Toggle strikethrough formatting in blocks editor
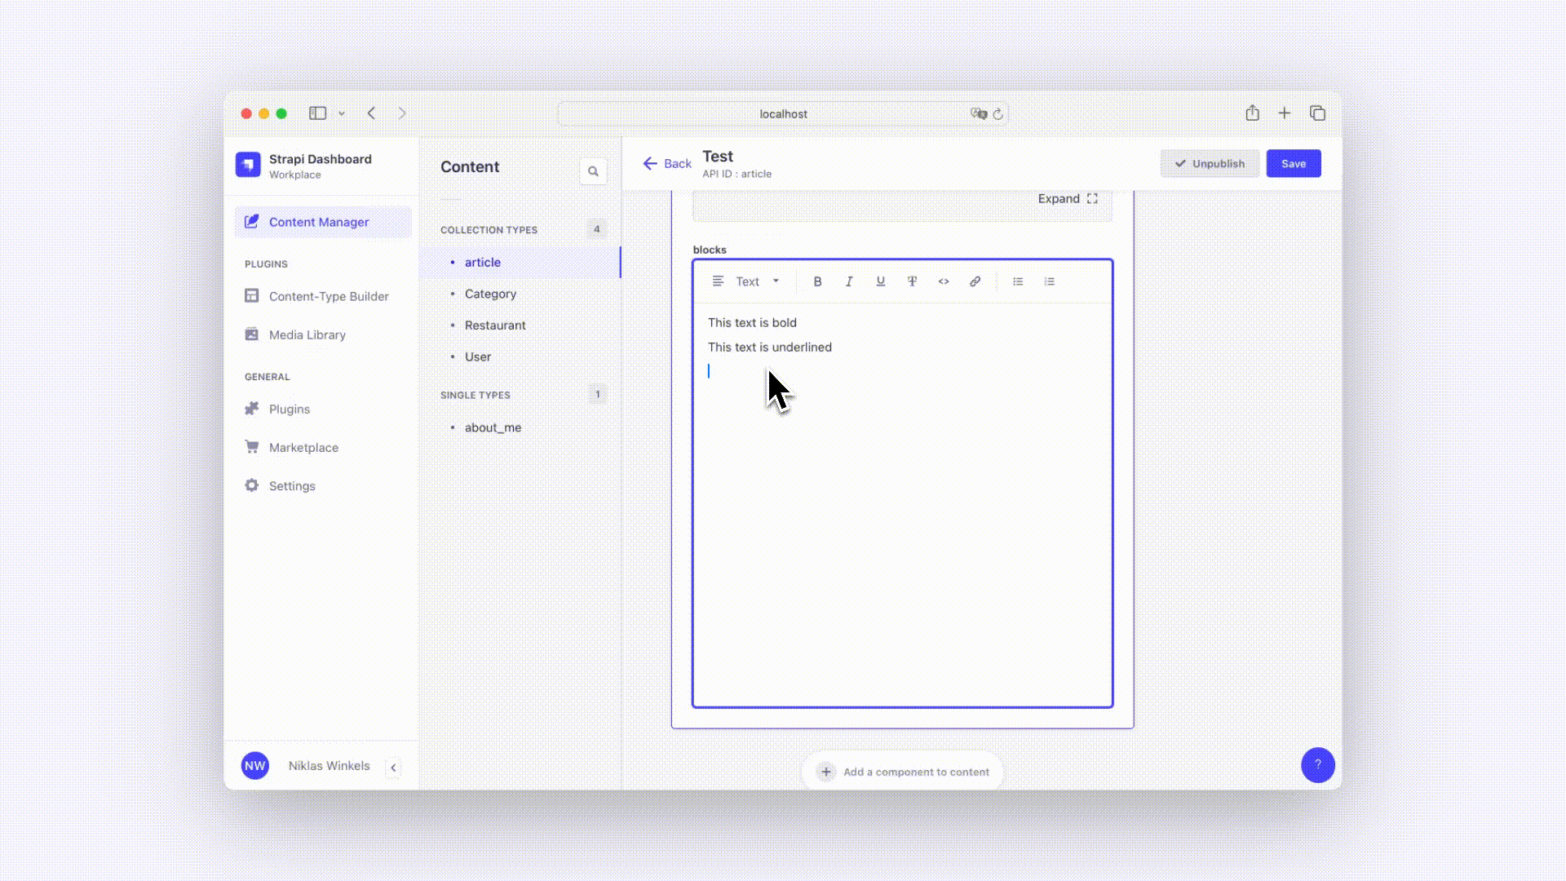The width and height of the screenshot is (1566, 881). 912,281
